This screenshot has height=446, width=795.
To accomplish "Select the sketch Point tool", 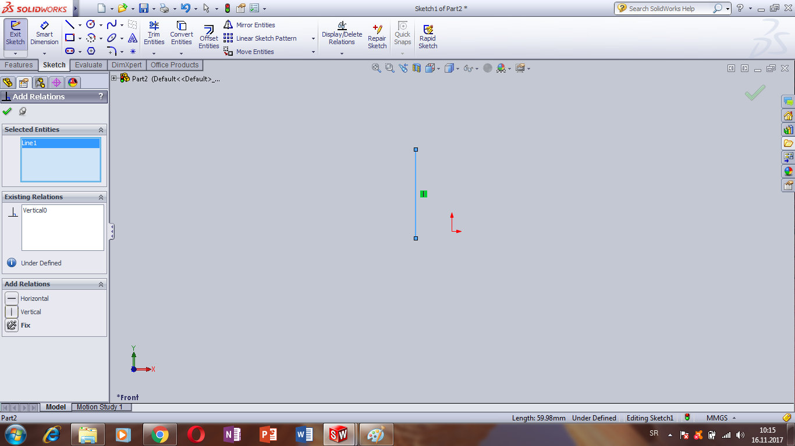I will pyautogui.click(x=133, y=51).
